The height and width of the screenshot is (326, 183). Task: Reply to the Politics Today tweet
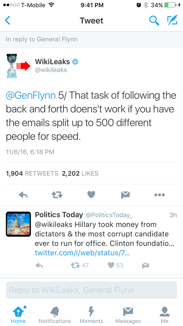click(39, 266)
